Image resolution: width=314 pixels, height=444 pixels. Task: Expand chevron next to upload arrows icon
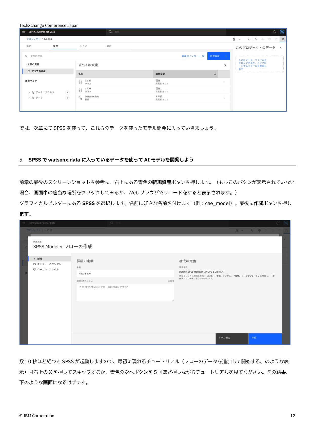click(239, 39)
